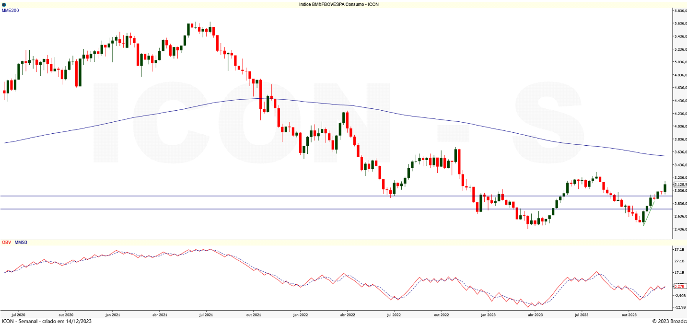Screen dimensions: 687x325
Task: Click the 3.636,0 price axis label
Action: [x=681, y=152]
